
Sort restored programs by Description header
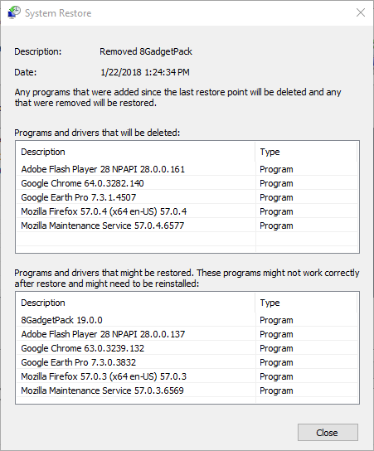[x=135, y=303]
